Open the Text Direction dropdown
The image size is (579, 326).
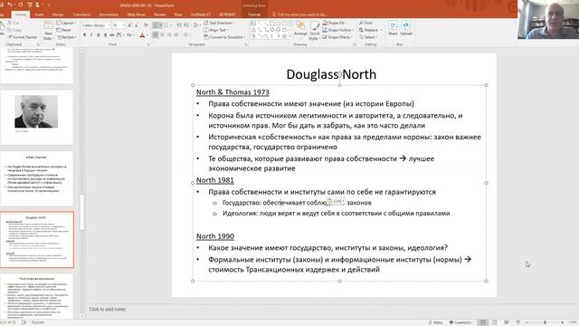219,23
